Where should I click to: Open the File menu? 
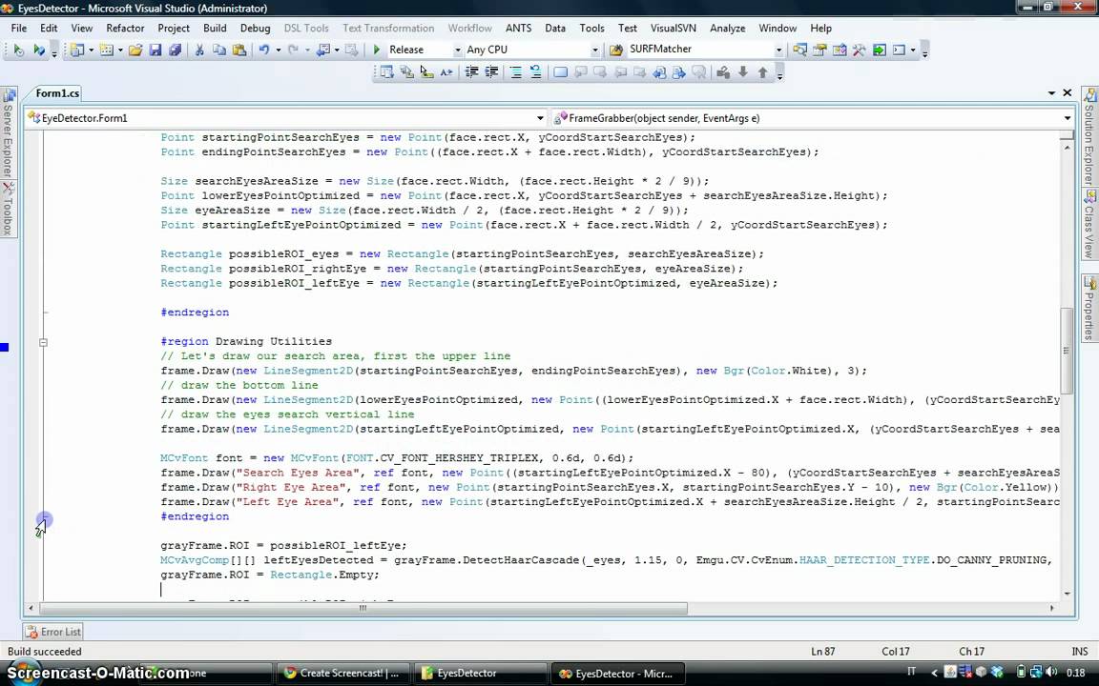[19, 28]
